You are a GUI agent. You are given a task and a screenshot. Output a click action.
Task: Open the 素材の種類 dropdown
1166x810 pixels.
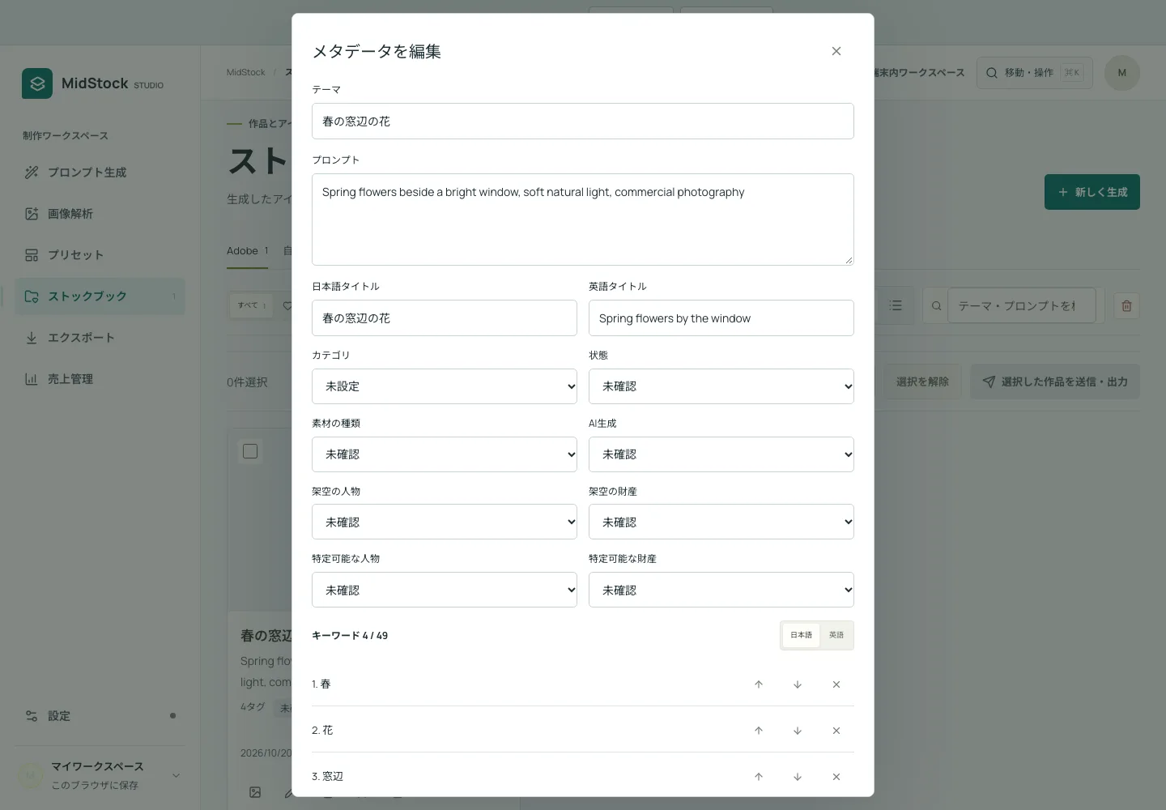[x=445, y=454]
